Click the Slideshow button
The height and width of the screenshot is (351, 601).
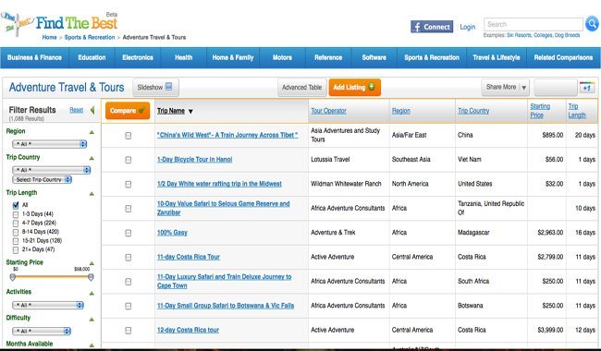click(155, 87)
